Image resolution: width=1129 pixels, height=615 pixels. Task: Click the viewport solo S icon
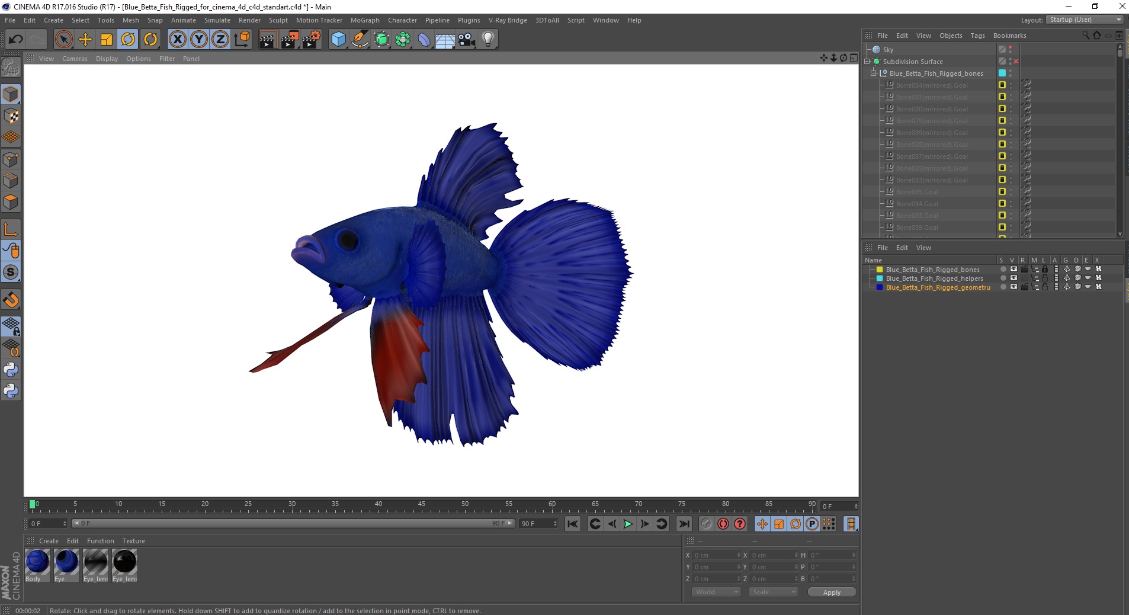[x=11, y=273]
